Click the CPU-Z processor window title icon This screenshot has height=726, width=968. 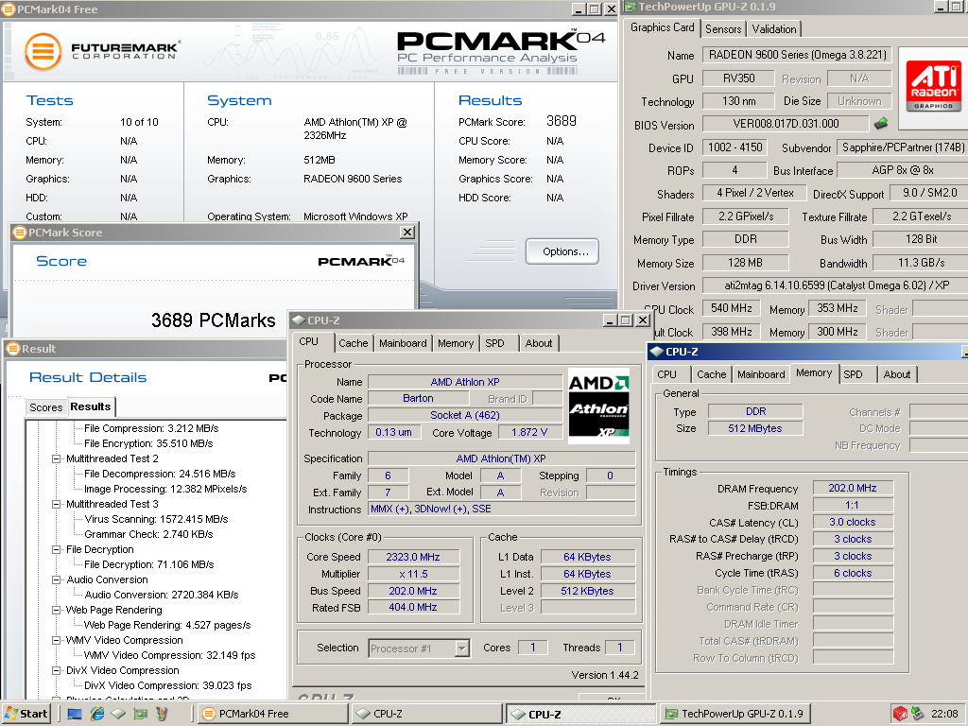pos(299,320)
